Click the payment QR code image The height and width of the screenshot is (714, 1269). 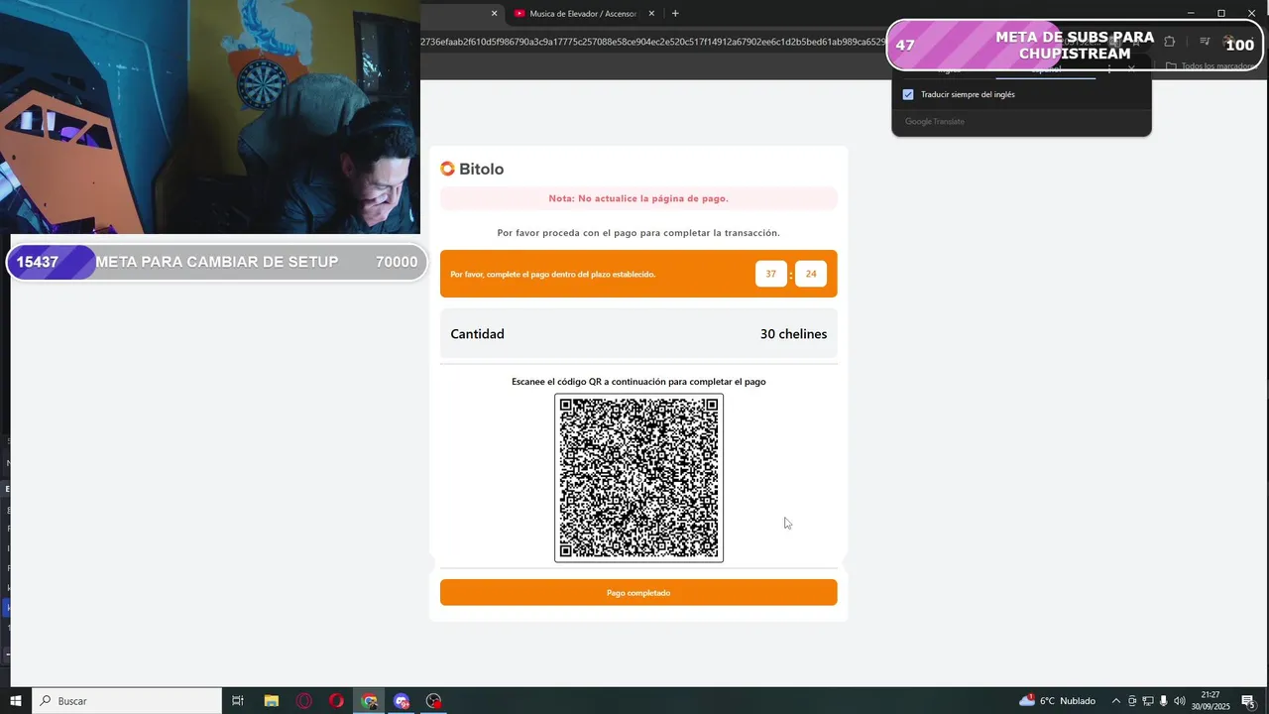click(638, 478)
